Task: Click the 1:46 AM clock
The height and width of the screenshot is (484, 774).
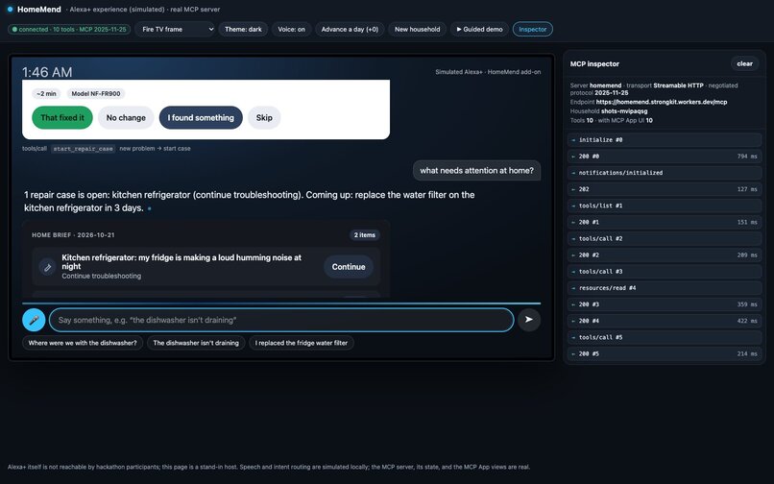Action: [x=47, y=72]
